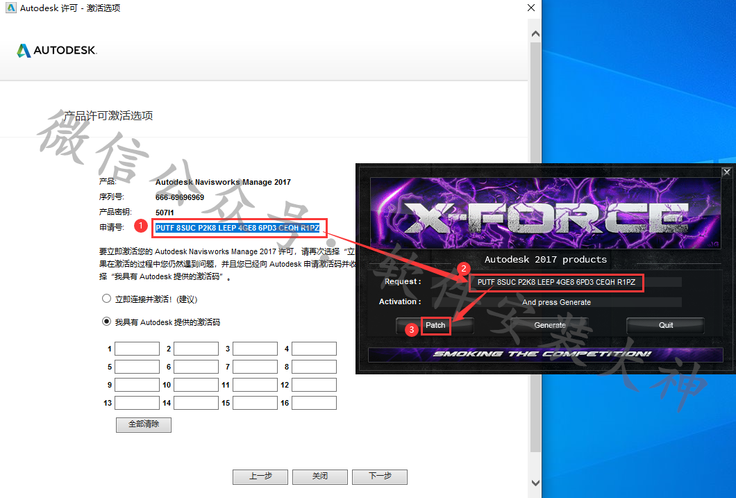
Task: Click the Request field in X-Force
Action: point(556,282)
